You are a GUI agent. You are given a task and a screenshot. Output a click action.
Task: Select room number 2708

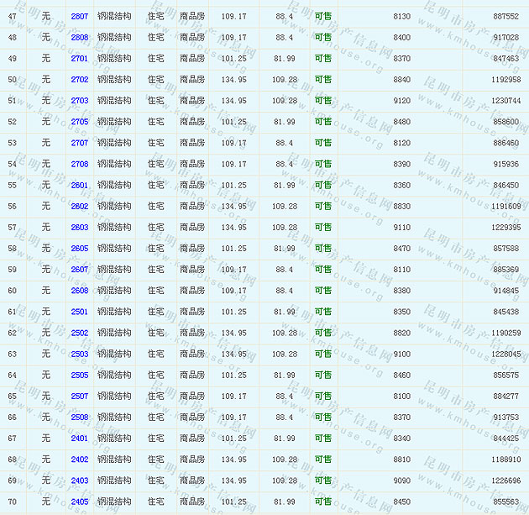(80, 164)
